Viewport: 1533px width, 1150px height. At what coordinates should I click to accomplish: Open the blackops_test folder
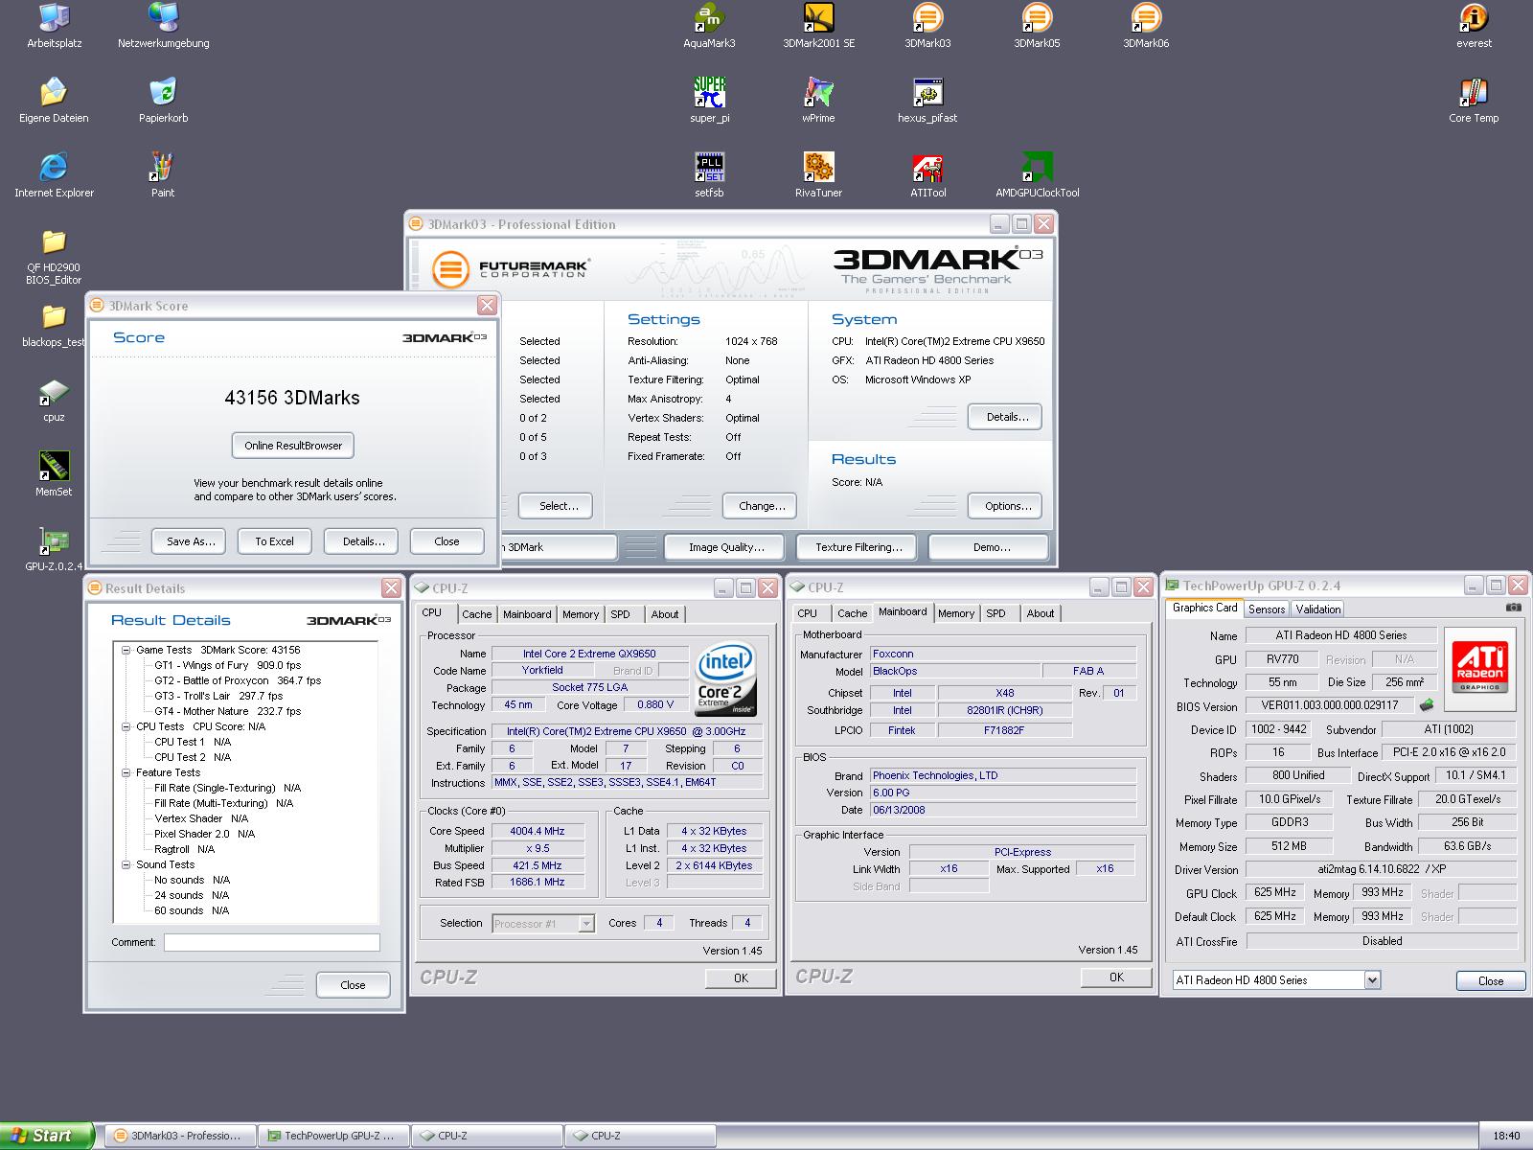54,325
